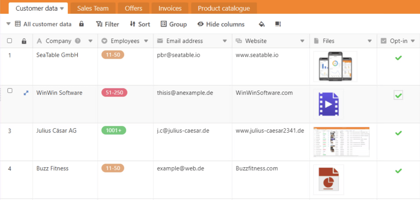Select the WinWin Software company cell

click(65, 104)
